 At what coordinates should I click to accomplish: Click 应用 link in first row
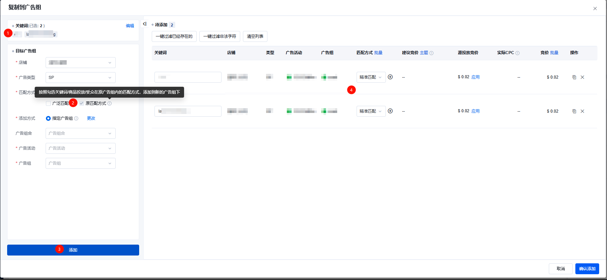pos(475,77)
